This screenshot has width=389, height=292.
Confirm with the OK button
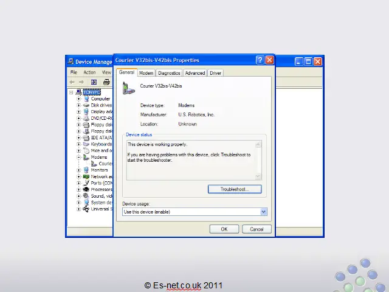(x=224, y=229)
